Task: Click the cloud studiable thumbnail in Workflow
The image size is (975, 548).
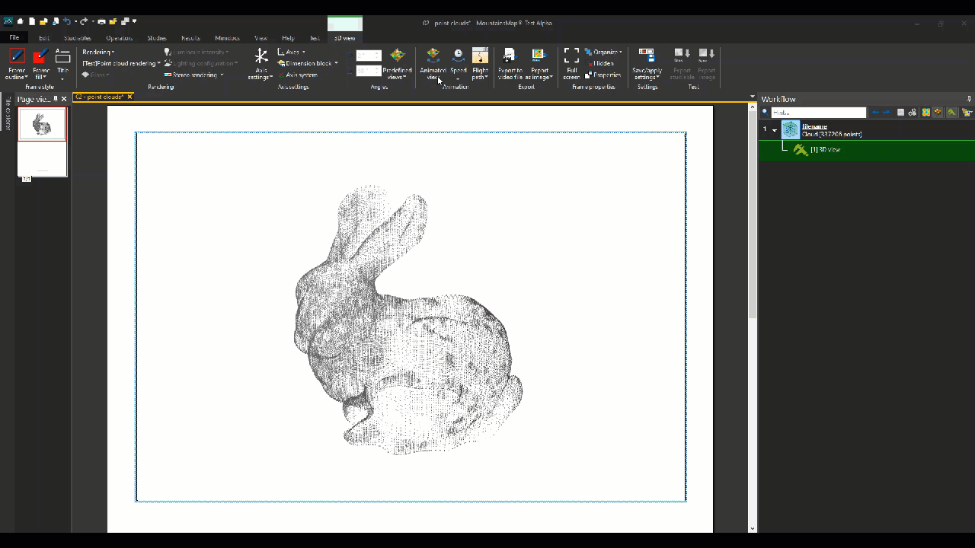Action: 791,130
